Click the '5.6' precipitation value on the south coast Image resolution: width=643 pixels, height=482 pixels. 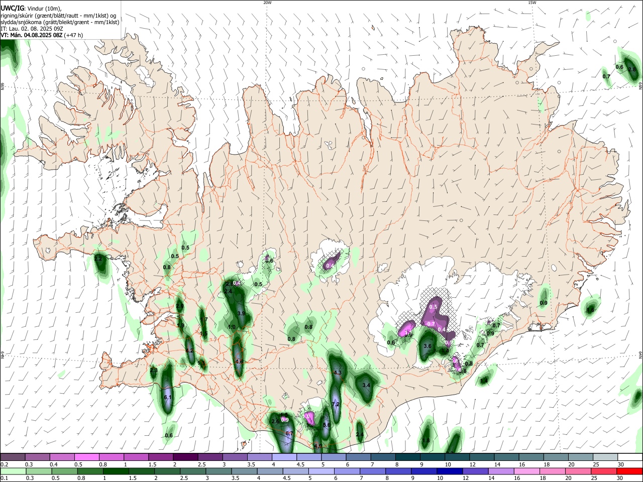(x=327, y=425)
